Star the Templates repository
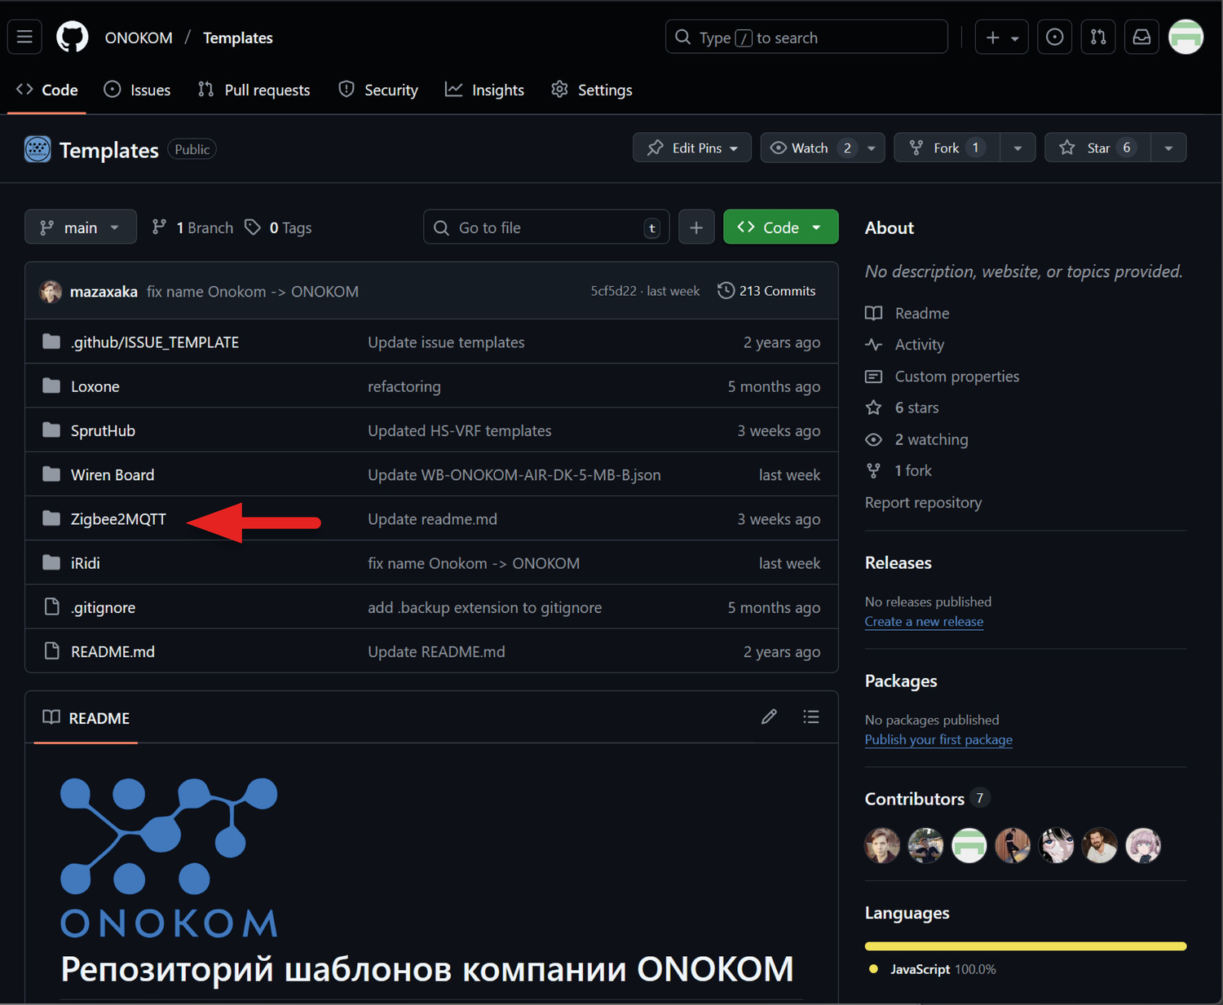 tap(1097, 148)
